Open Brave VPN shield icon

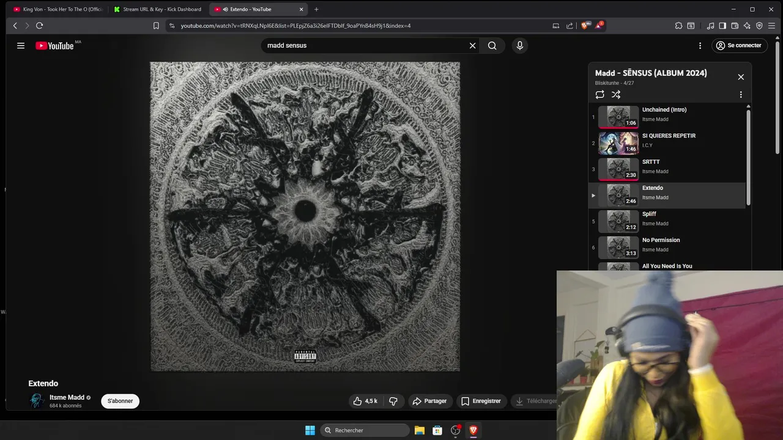tap(759, 26)
